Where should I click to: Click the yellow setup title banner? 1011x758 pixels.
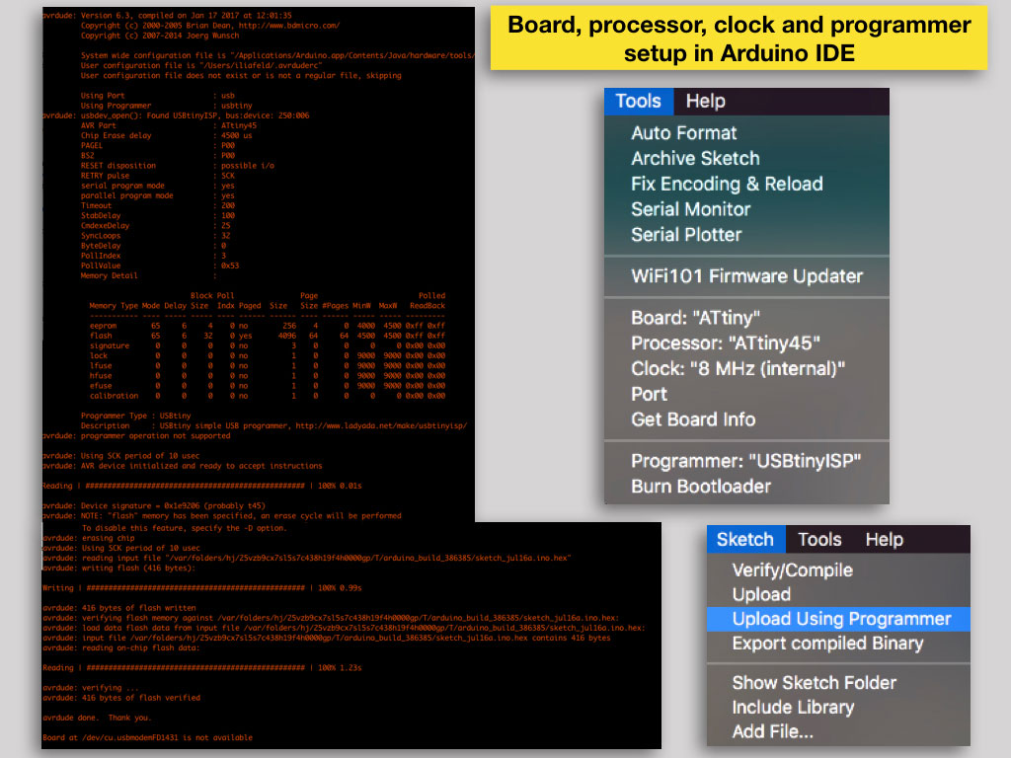(739, 38)
